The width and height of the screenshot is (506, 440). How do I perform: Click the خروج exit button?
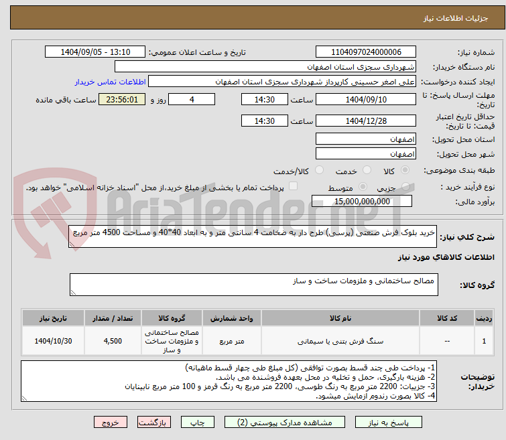click(111, 423)
